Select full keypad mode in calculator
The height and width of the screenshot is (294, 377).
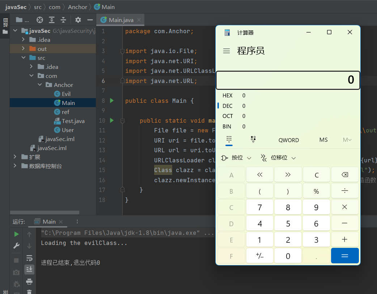(229, 139)
